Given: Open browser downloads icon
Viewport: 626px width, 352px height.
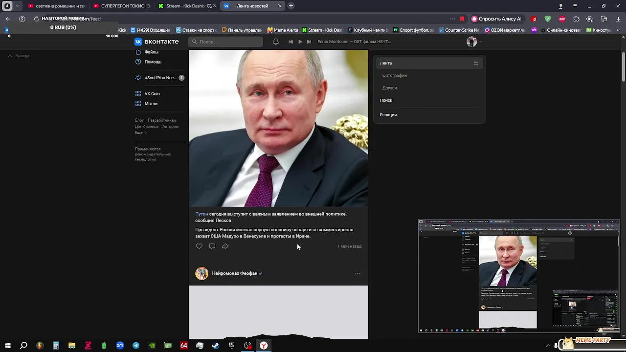Looking at the screenshot, I should (618, 19).
